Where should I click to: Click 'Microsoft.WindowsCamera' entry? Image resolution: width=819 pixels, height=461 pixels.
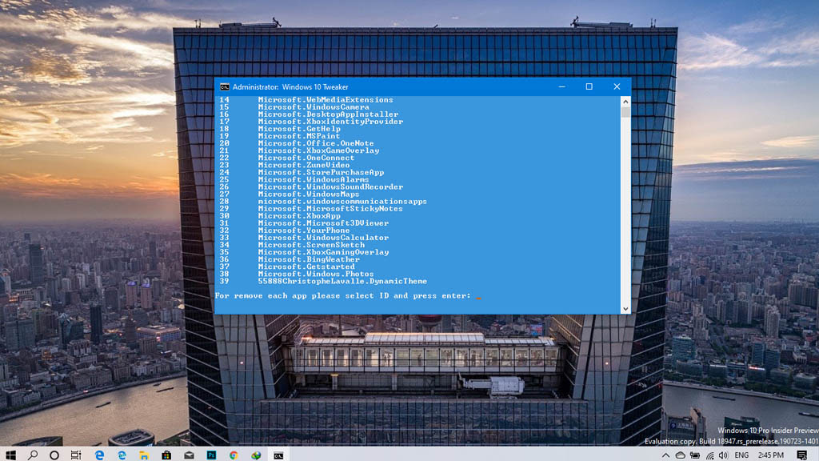314,107
